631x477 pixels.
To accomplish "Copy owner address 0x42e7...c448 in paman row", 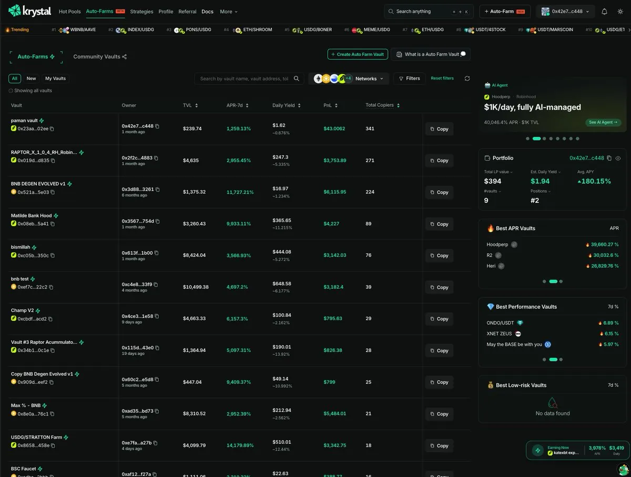I will [x=157, y=126].
